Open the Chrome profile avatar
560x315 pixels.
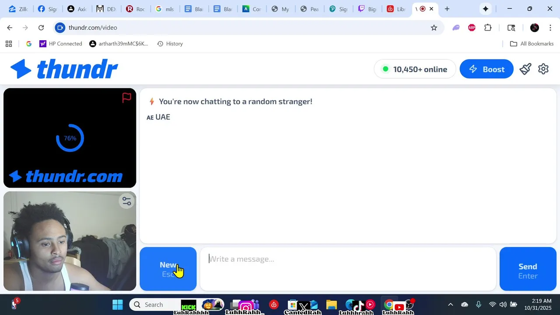(x=535, y=28)
